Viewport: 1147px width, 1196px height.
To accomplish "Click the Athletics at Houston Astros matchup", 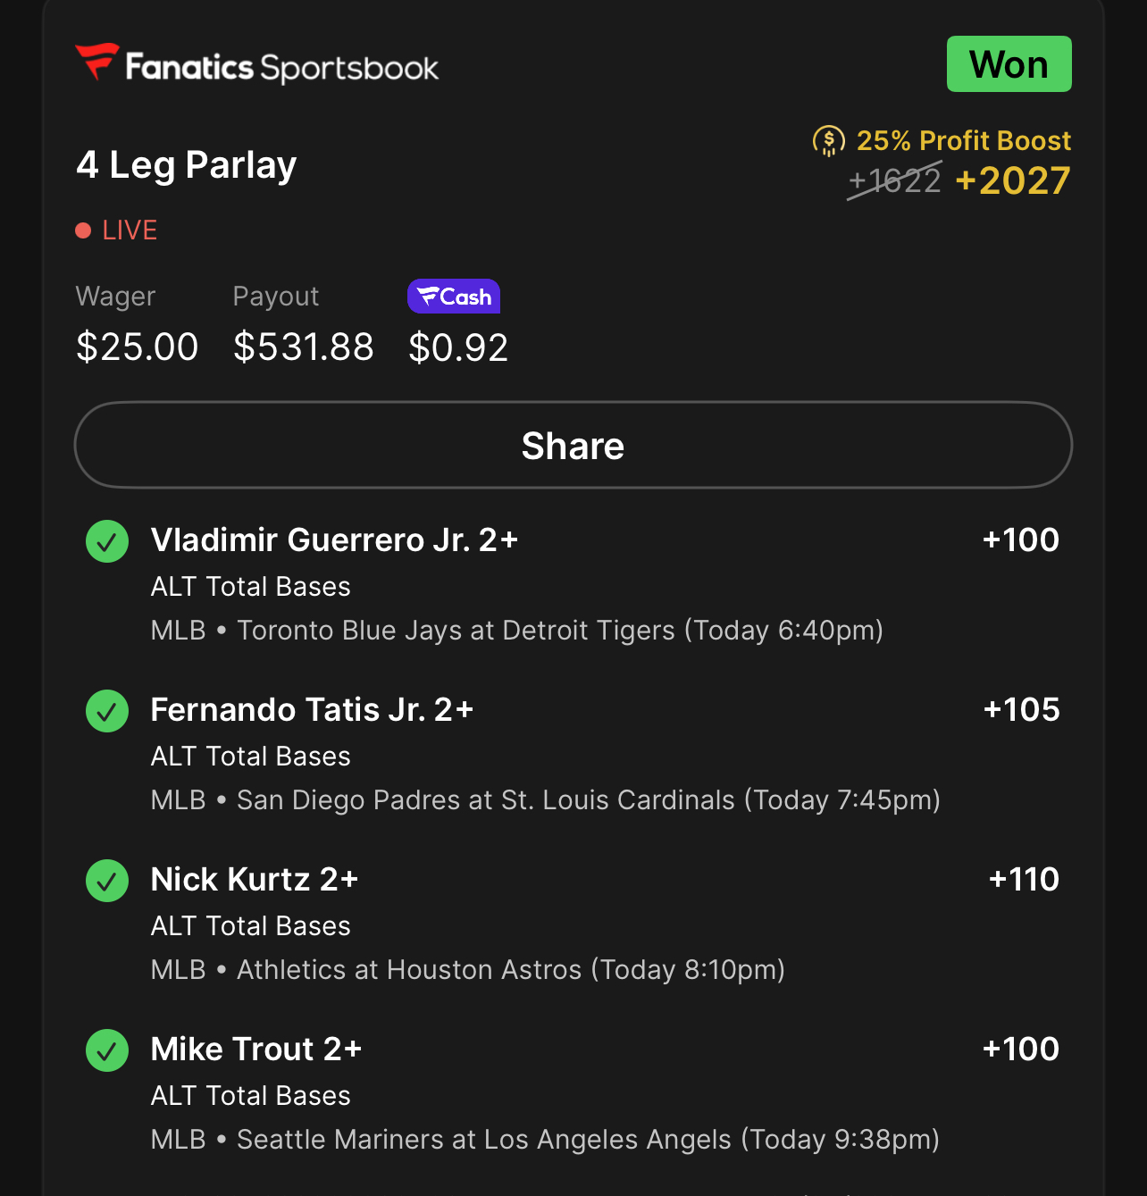I will [510, 970].
